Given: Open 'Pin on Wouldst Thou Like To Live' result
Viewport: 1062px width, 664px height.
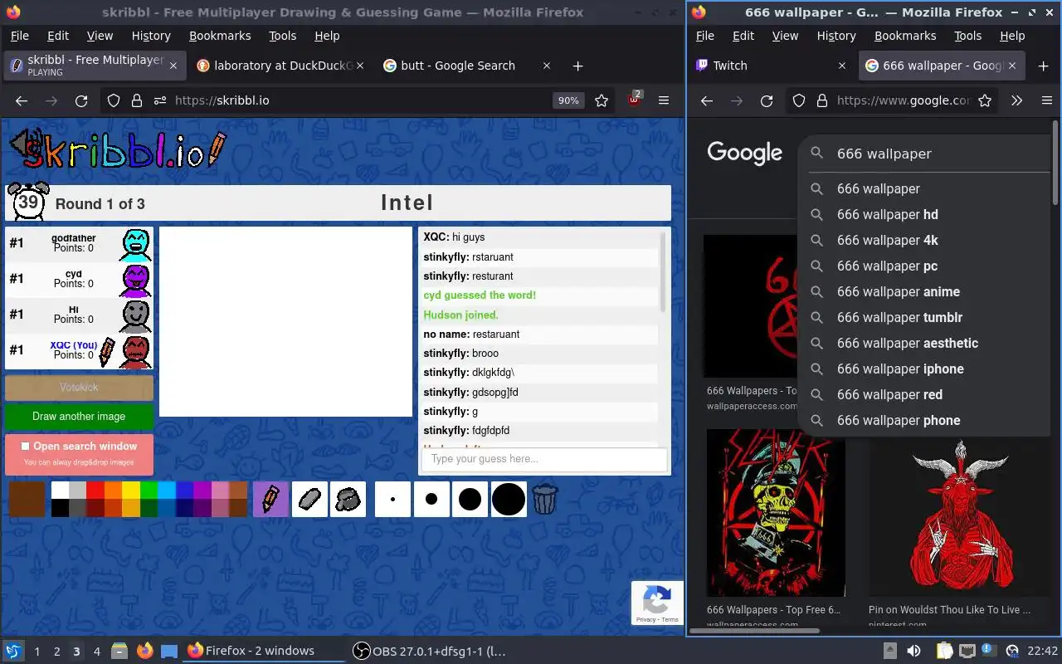Looking at the screenshot, I should tap(950, 610).
